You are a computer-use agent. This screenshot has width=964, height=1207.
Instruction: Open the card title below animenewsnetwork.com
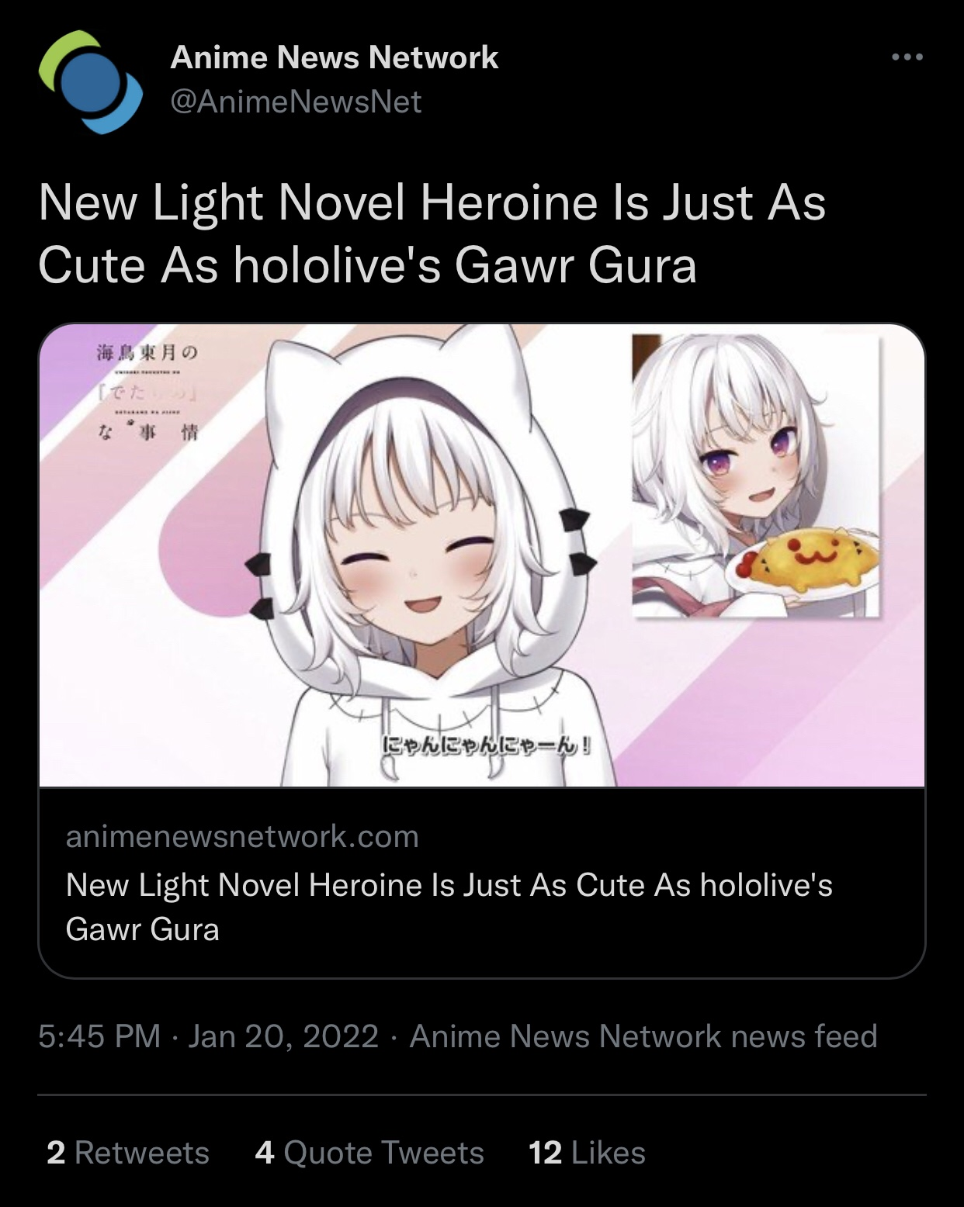449,907
